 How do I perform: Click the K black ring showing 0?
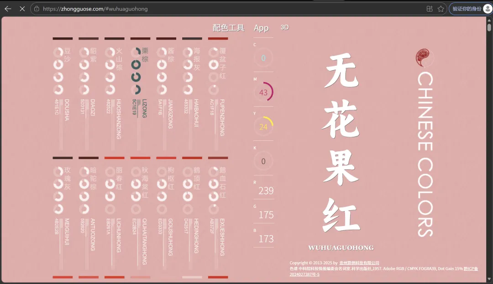(x=263, y=161)
